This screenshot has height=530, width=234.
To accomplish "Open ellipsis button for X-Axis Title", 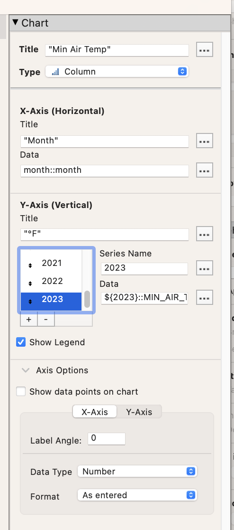I will [204, 141].
